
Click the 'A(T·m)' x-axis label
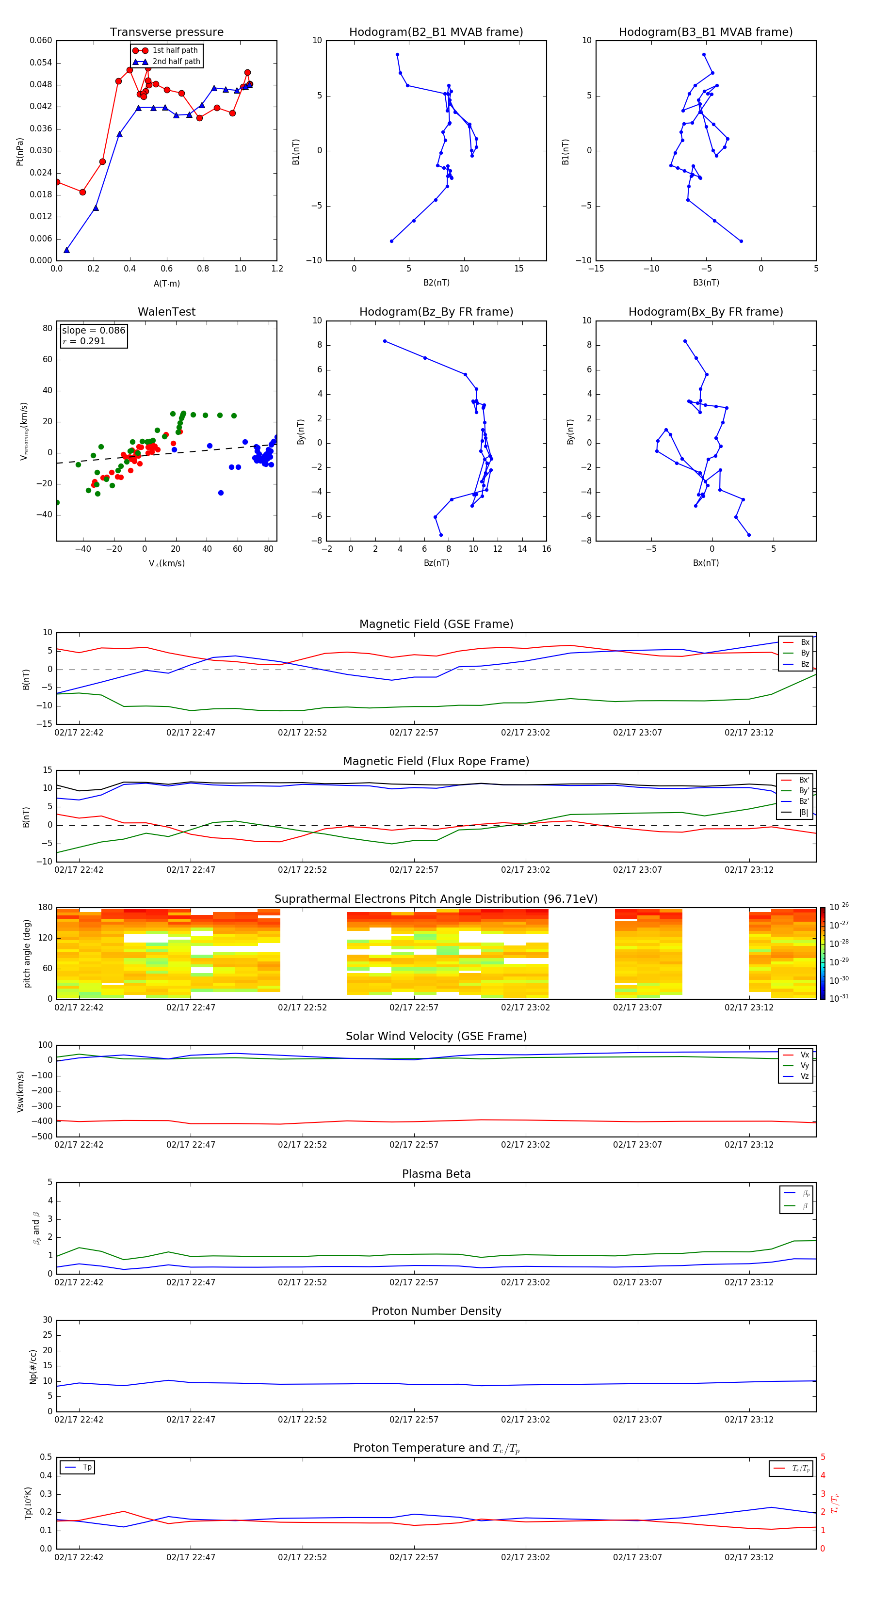click(x=166, y=284)
